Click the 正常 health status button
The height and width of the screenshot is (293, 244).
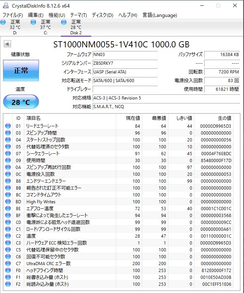pyautogui.click(x=21, y=71)
